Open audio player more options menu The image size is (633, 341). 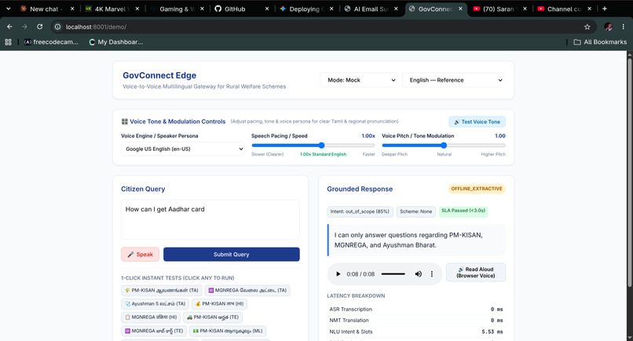point(431,274)
